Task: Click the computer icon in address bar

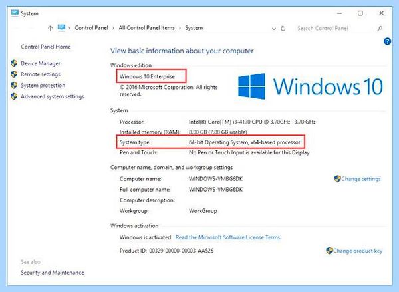Action: point(61,28)
